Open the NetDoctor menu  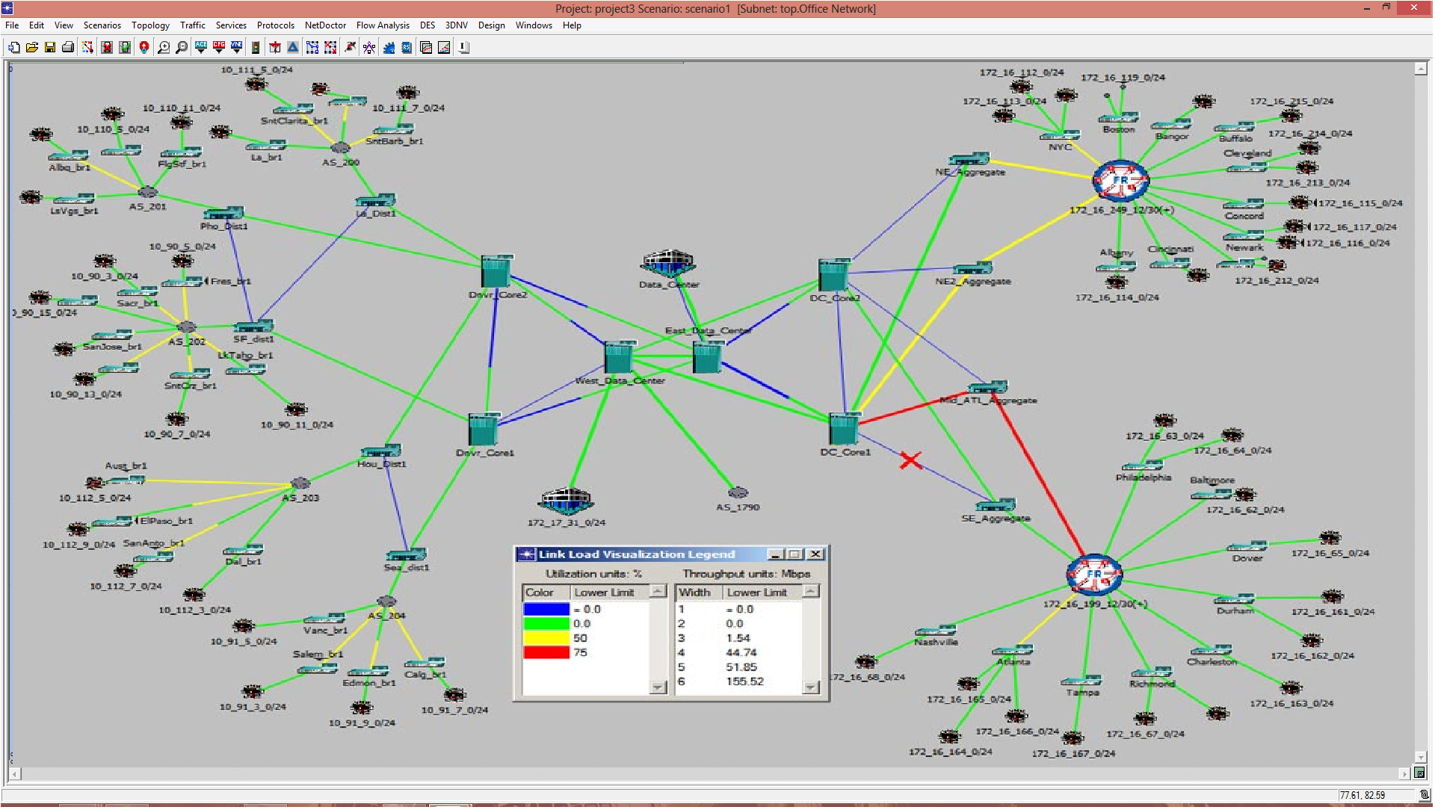coord(324,25)
